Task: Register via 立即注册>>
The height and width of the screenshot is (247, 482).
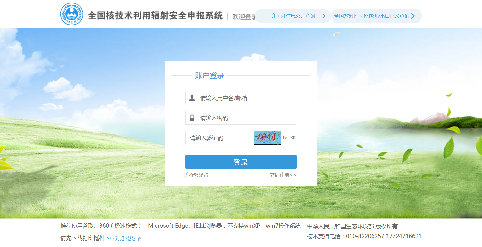Action: [282, 175]
